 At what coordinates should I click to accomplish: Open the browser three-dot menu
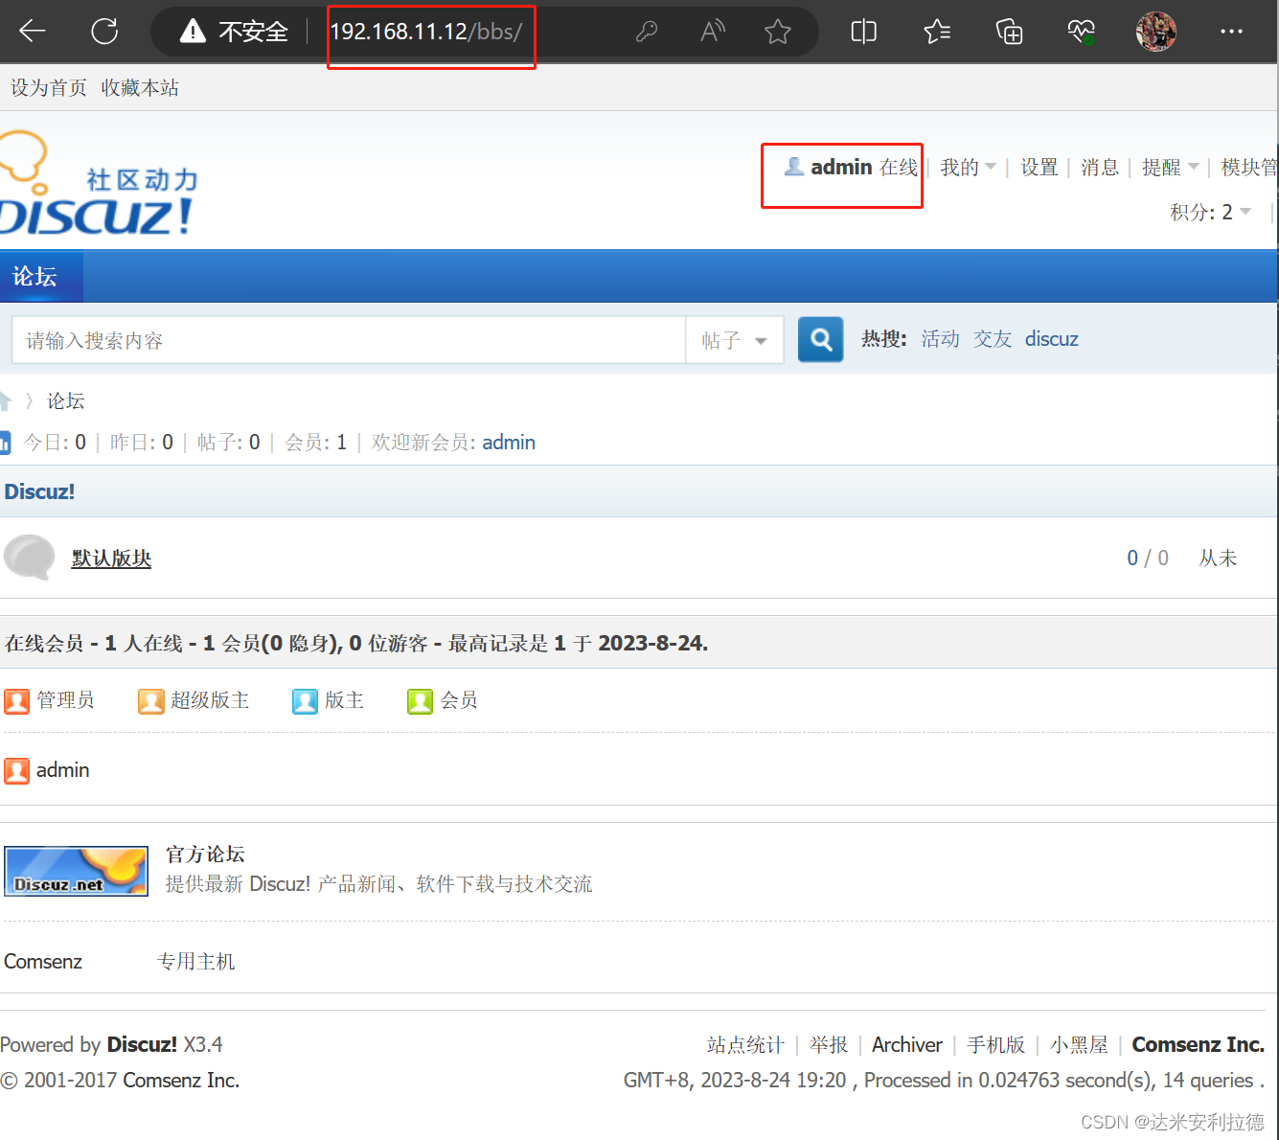coord(1231,32)
